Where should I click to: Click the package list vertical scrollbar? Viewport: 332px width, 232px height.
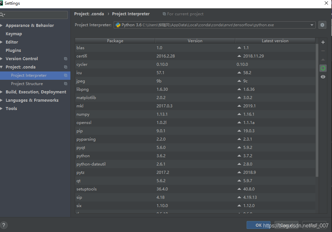(x=317, y=110)
